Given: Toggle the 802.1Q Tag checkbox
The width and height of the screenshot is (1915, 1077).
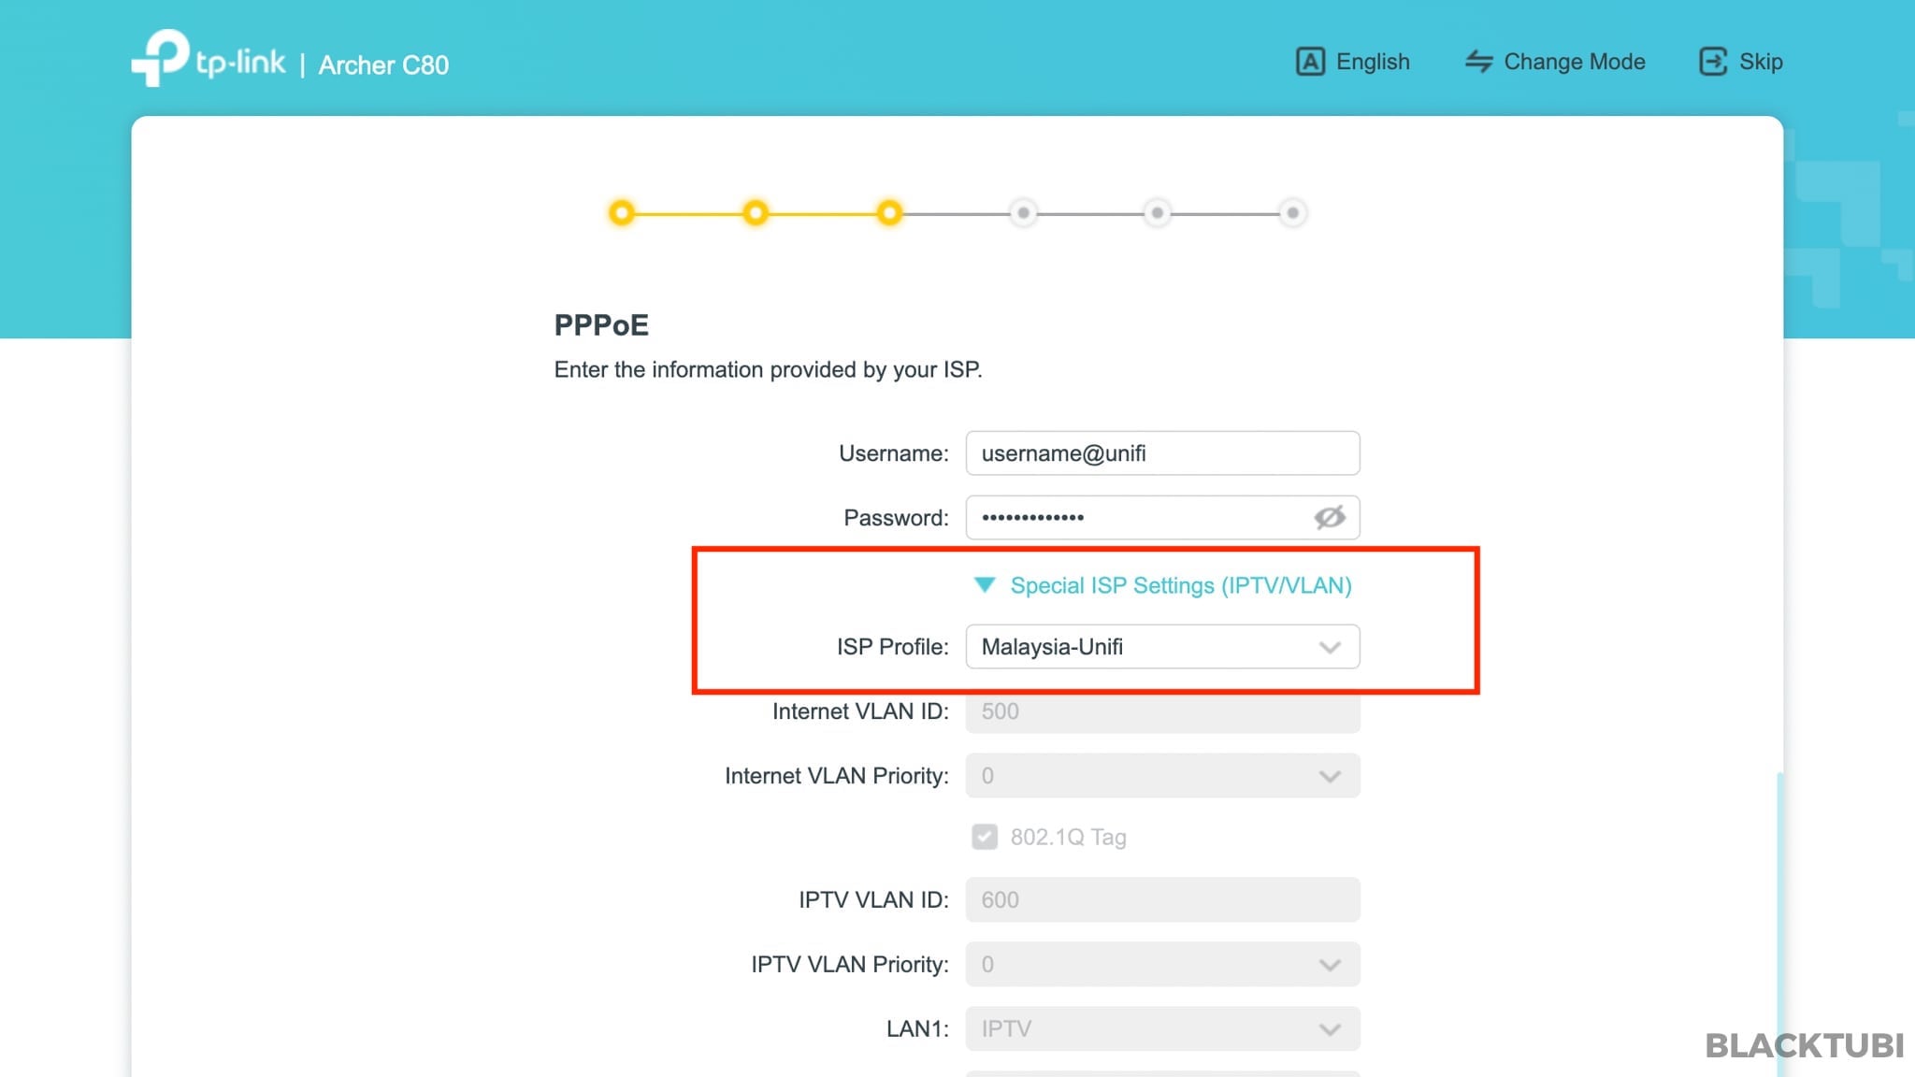Looking at the screenshot, I should pyautogui.click(x=985, y=837).
